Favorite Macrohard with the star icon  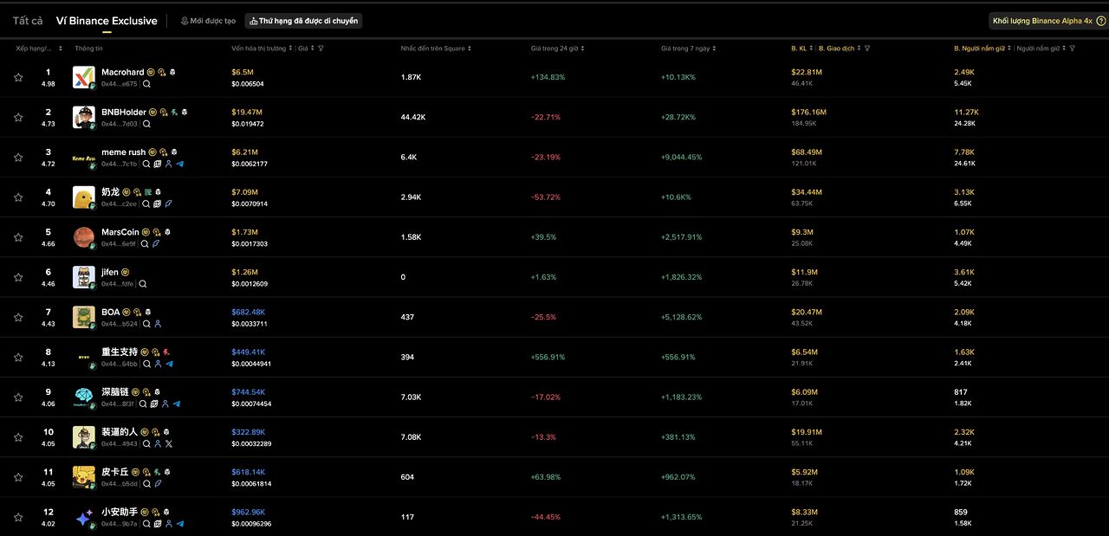click(18, 77)
